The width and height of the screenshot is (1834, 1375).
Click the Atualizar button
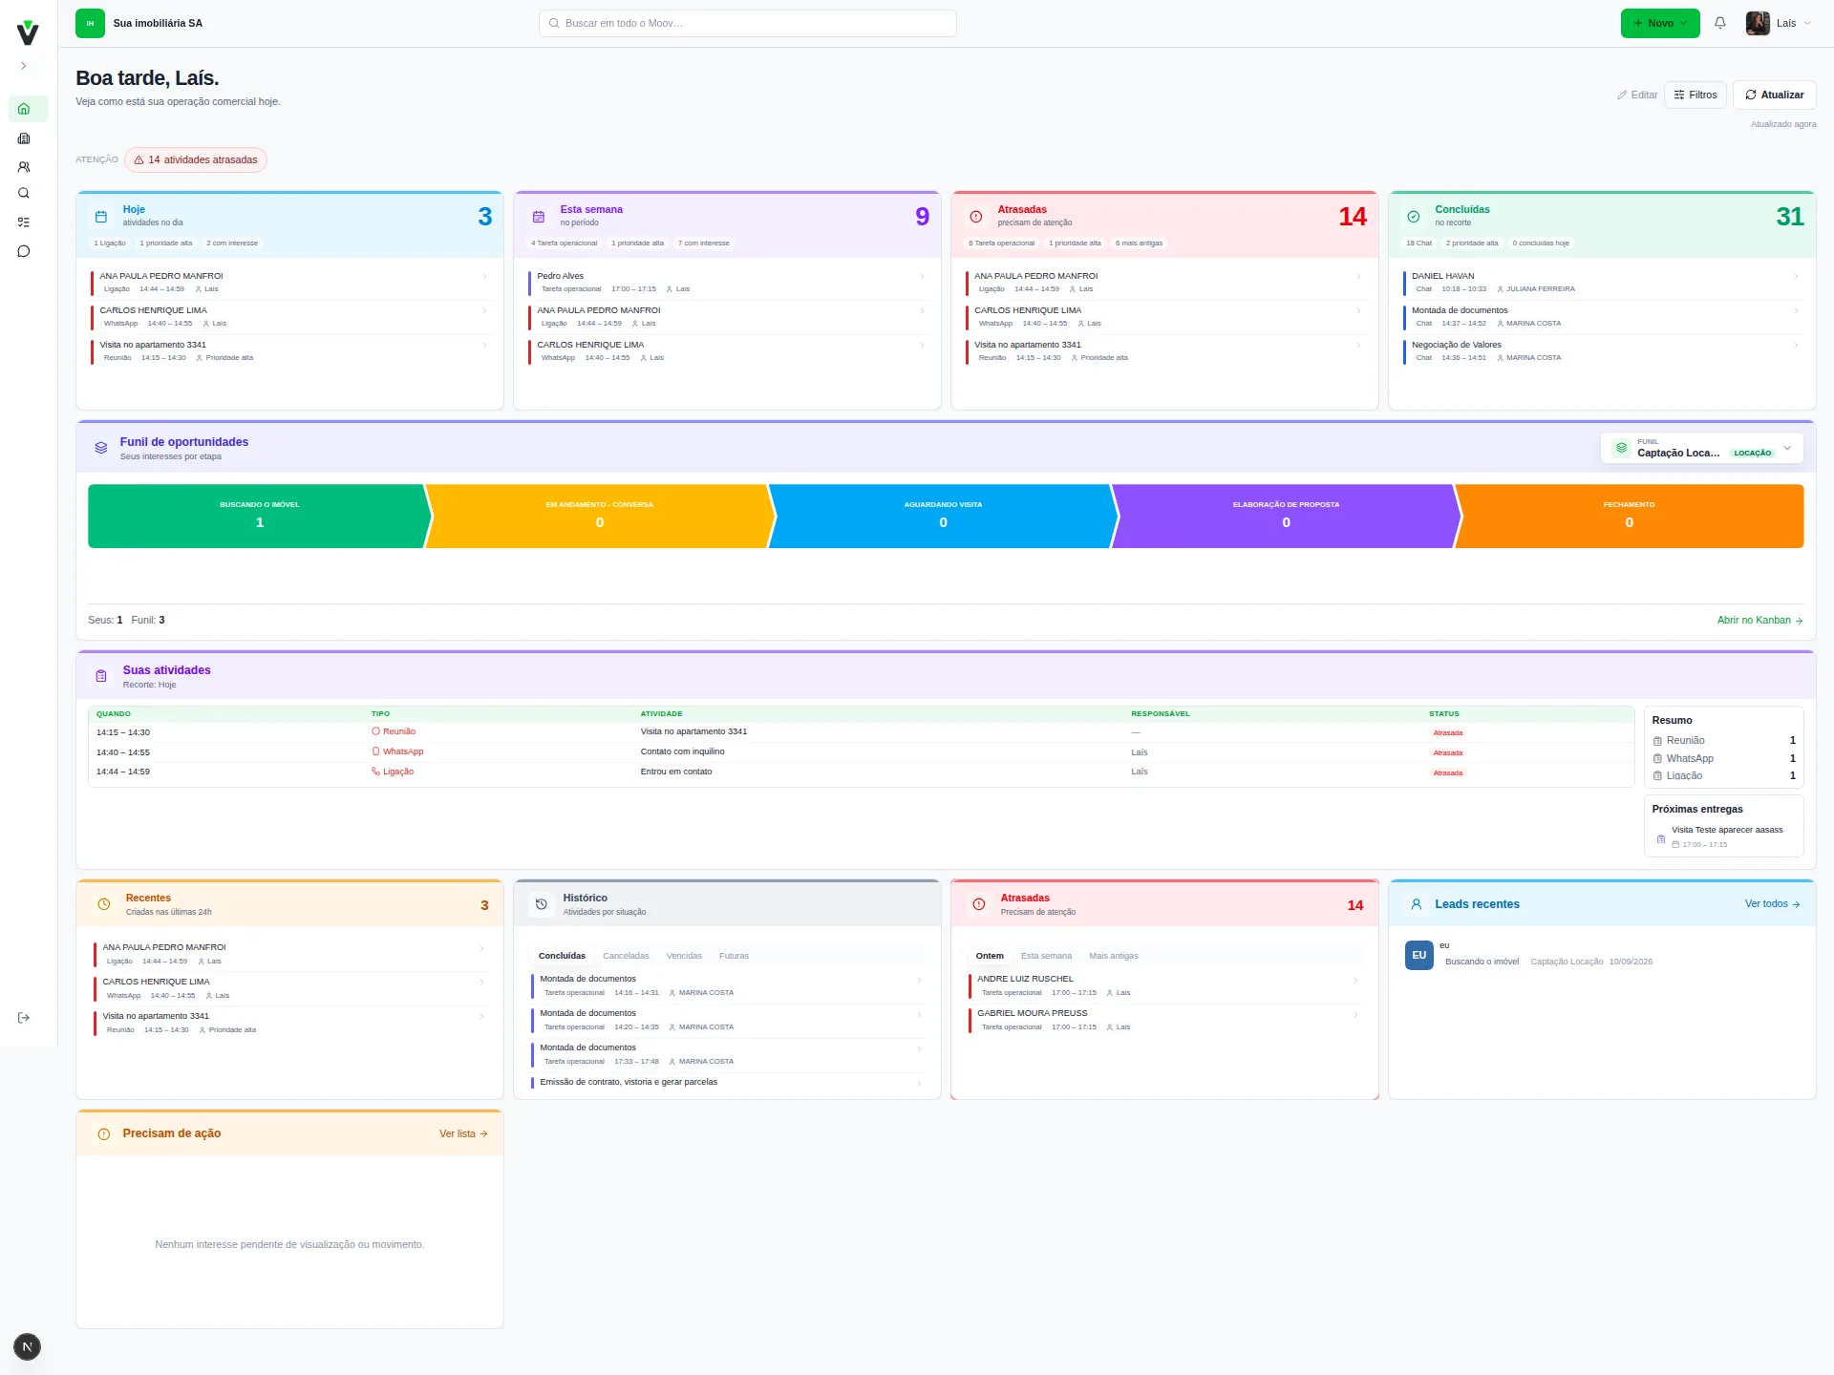pos(1774,95)
